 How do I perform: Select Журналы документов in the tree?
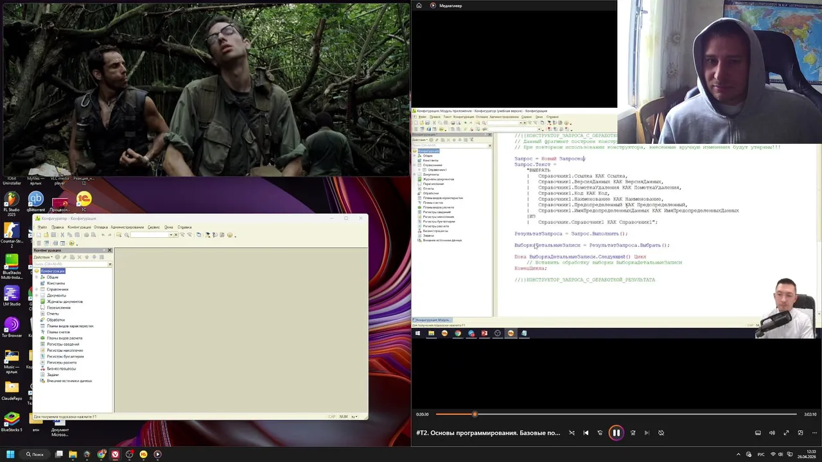[x=65, y=302]
